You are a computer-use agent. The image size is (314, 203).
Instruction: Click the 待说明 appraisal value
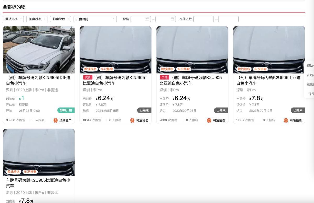24,105
